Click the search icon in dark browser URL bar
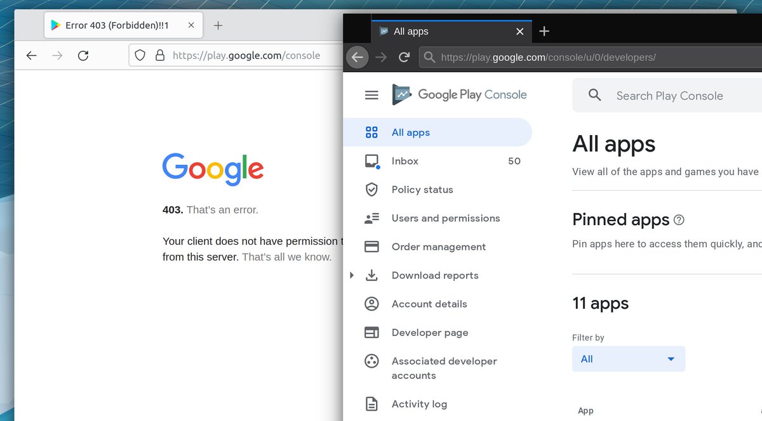 pos(430,58)
